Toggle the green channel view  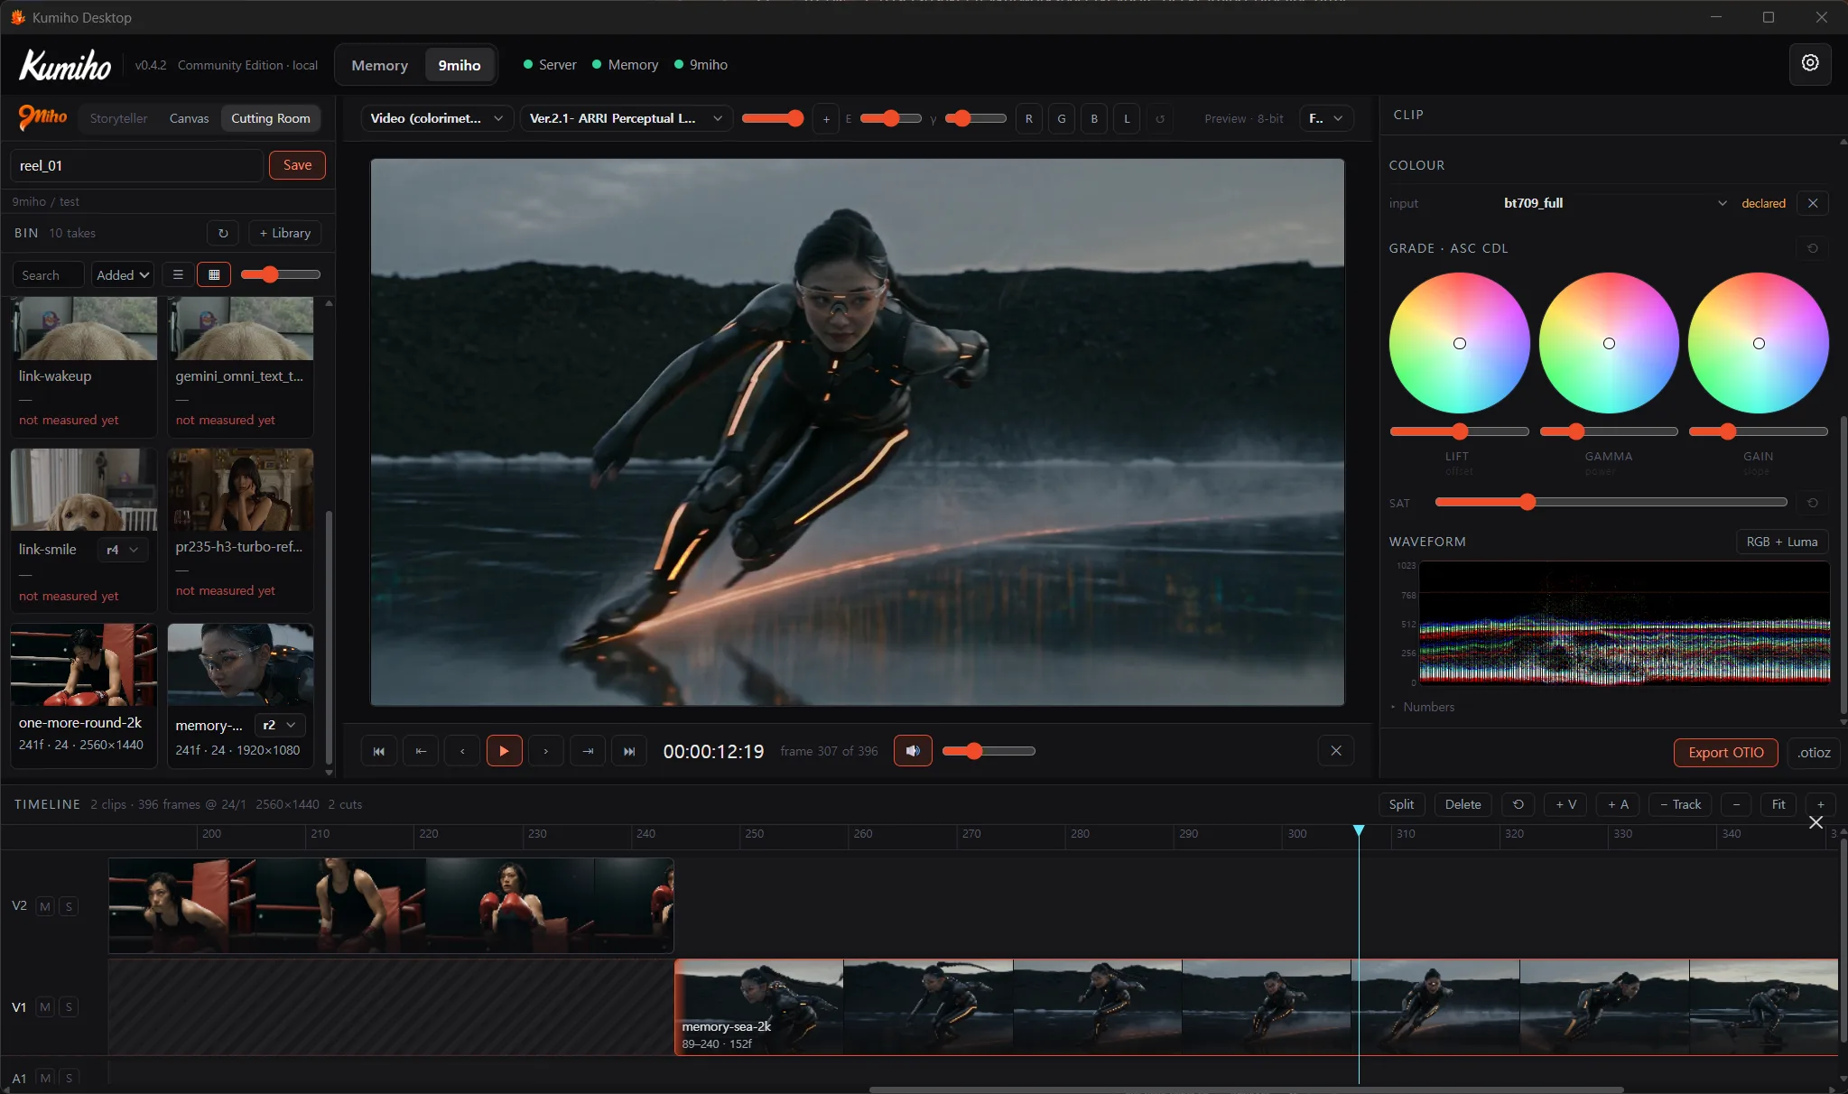(1062, 118)
